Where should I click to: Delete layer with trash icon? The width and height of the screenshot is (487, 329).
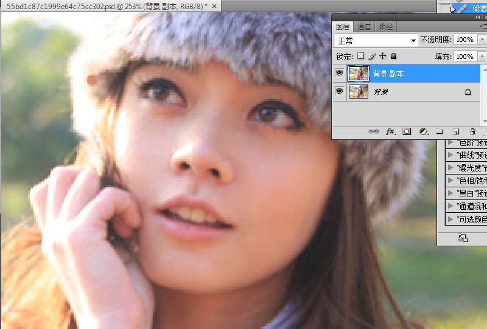[x=472, y=131]
